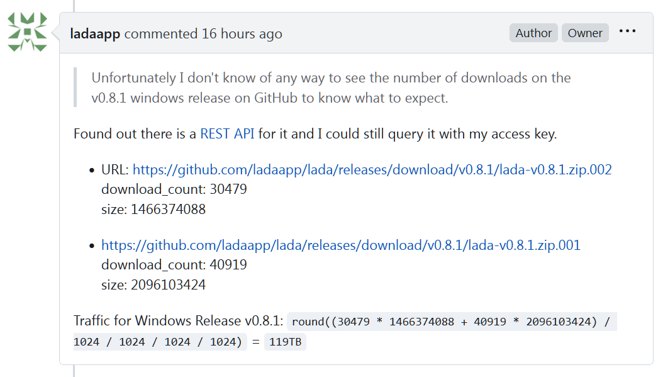The image size is (663, 377).
Task: Follow the REST API link
Action: (x=227, y=134)
